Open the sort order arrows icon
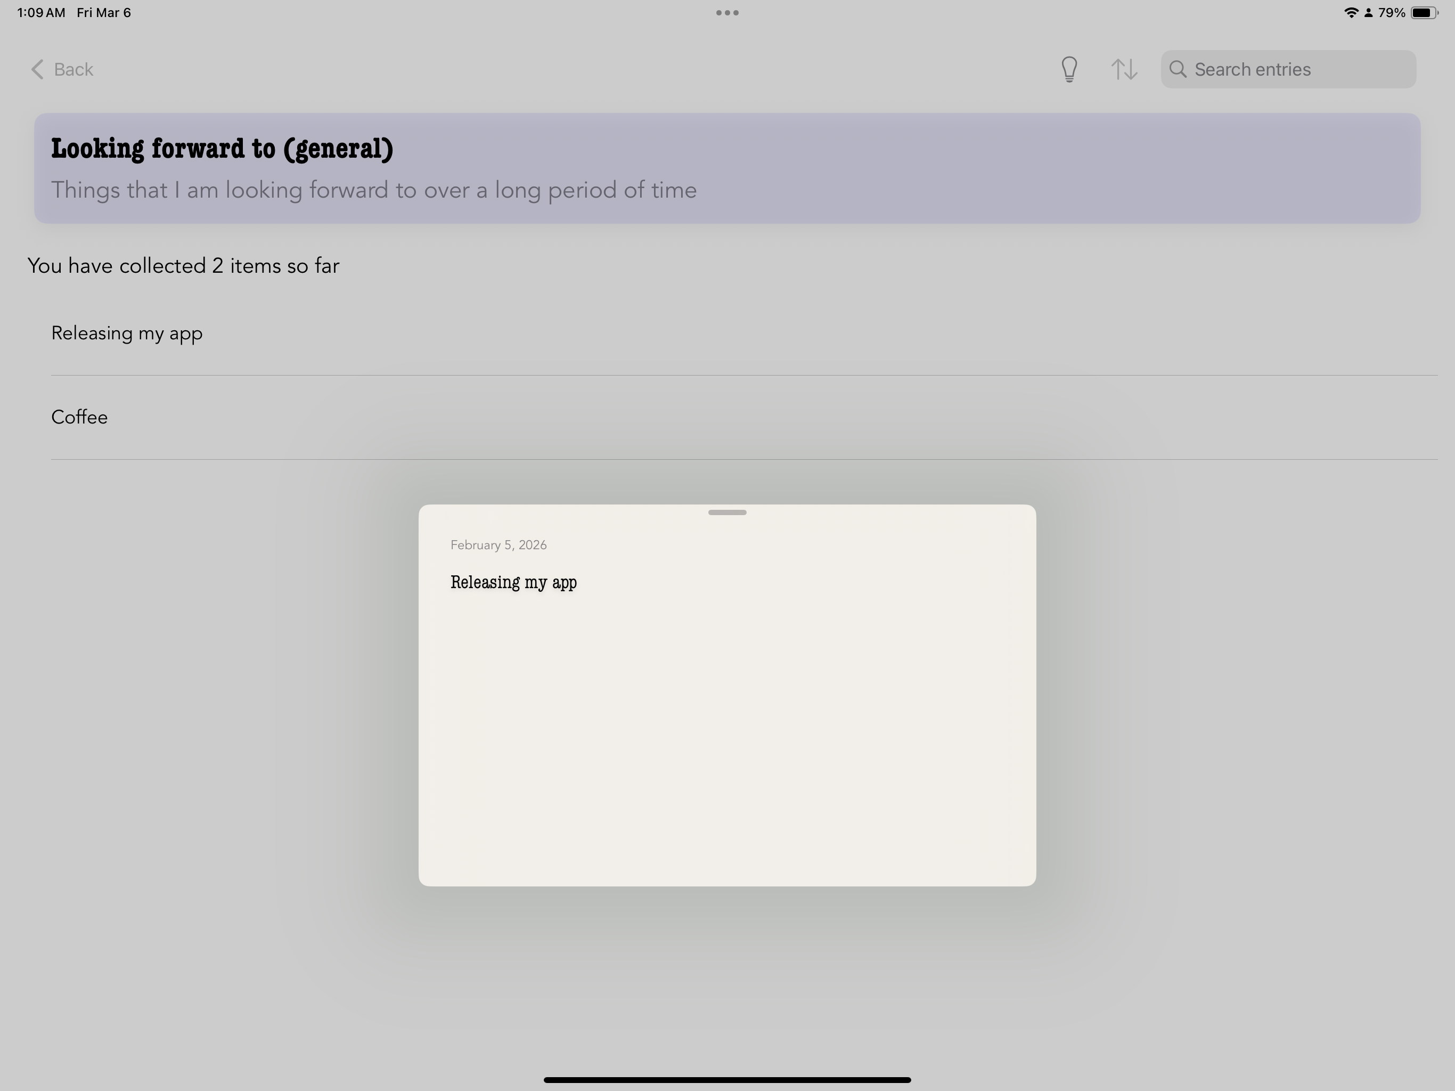Viewport: 1455px width, 1091px height. pyautogui.click(x=1124, y=69)
